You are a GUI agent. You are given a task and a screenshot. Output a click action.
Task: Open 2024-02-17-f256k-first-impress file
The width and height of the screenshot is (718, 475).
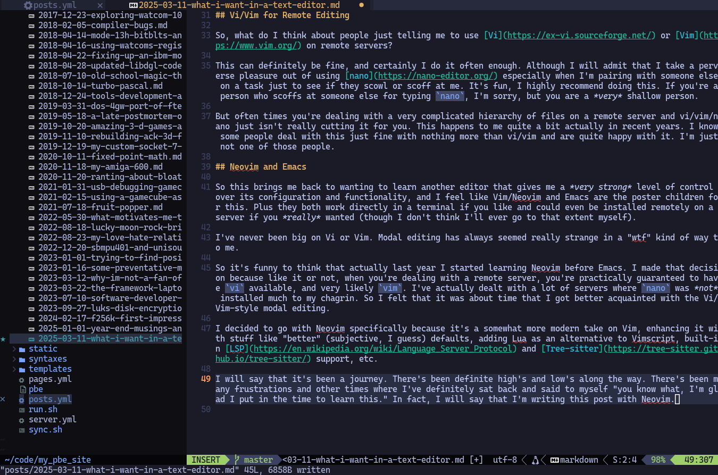[x=110, y=319]
